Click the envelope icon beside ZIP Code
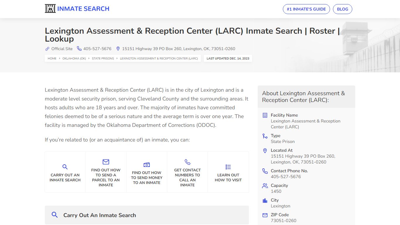Screen dimensions: 400x225 pyautogui.click(x=265, y=215)
